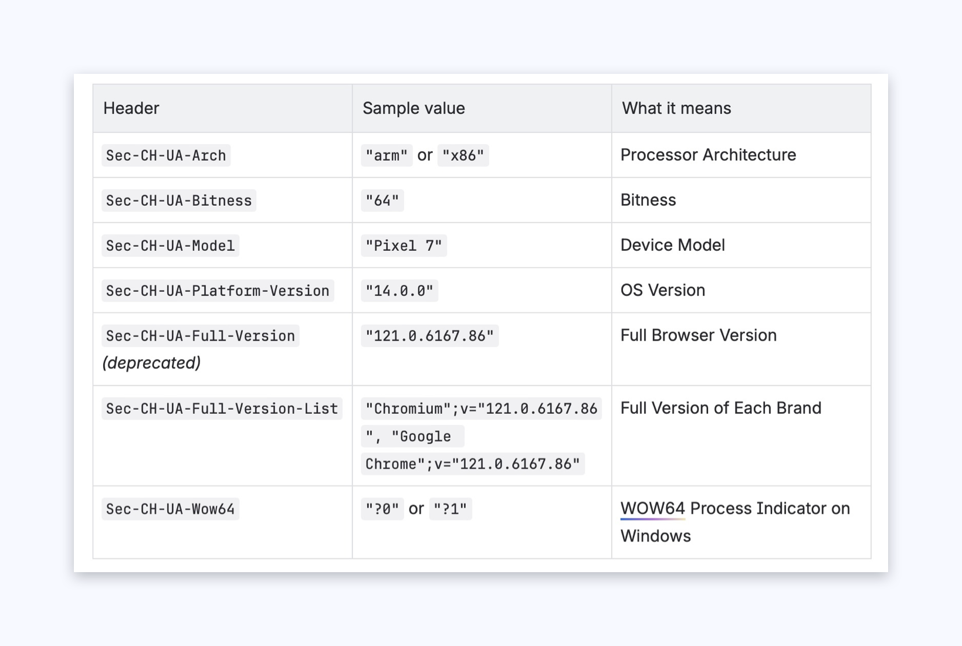The image size is (962, 646).
Task: Click the "Full Browser Version" description text
Action: coord(698,335)
